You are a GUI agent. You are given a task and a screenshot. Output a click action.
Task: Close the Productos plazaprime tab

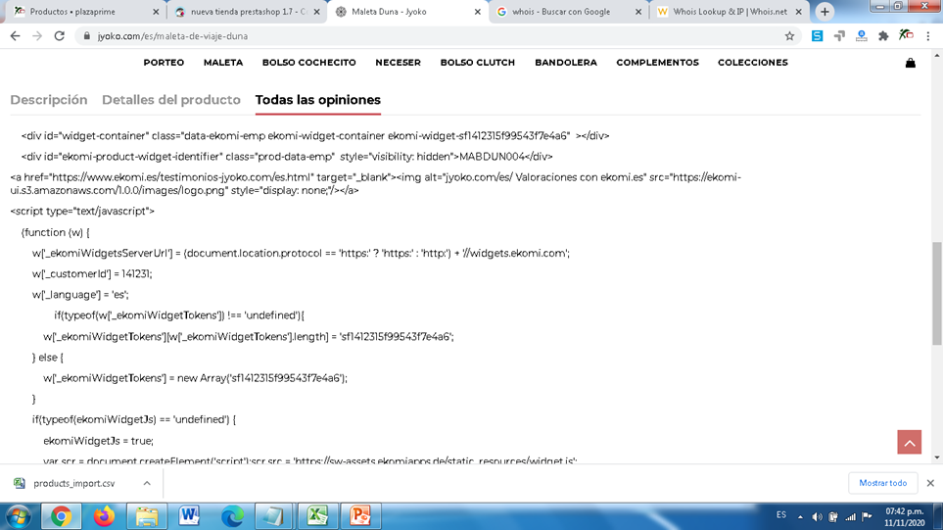pyautogui.click(x=156, y=12)
